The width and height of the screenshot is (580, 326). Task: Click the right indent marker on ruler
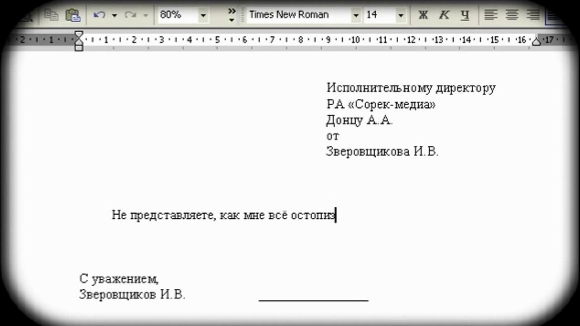pyautogui.click(x=536, y=42)
